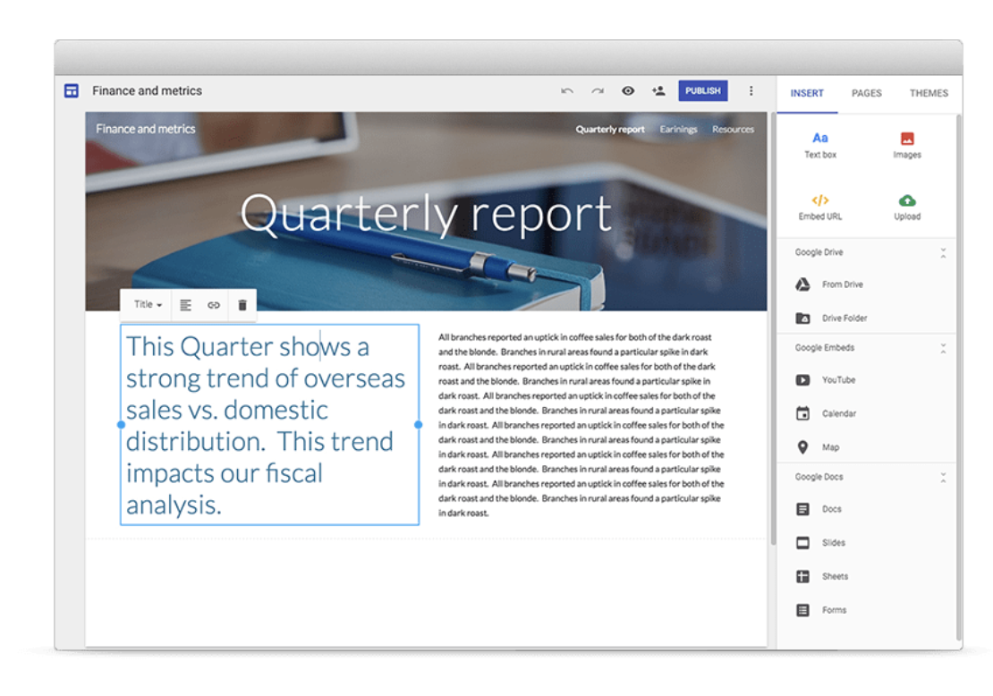This screenshot has height=696, width=993.
Task: Switch to the Insert tab
Action: tap(807, 93)
